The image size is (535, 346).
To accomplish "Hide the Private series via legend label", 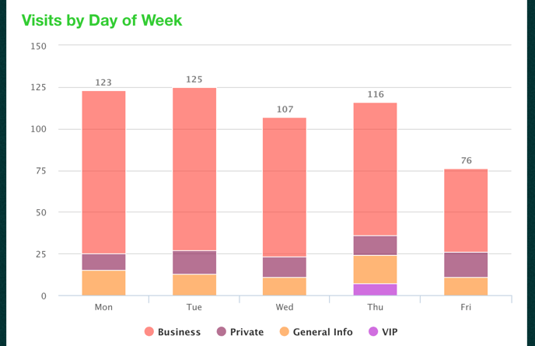I will pyautogui.click(x=247, y=332).
